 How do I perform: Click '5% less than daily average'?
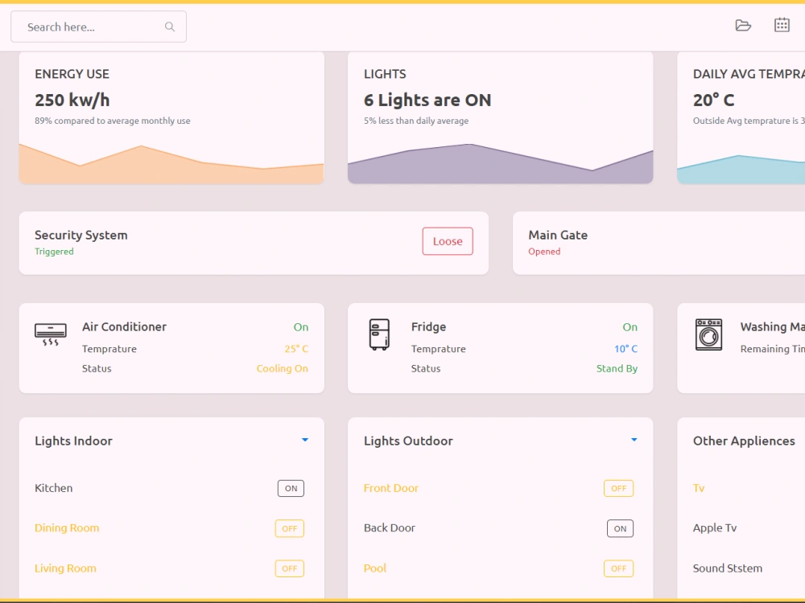tap(416, 121)
